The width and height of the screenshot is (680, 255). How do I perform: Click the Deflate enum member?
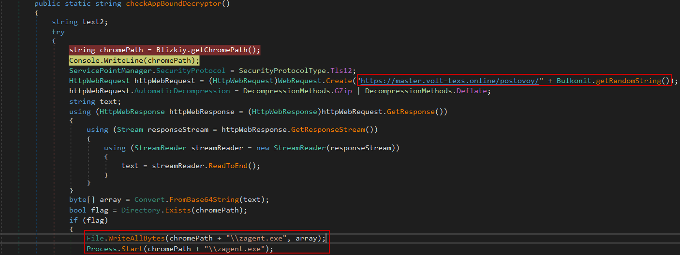click(472, 91)
